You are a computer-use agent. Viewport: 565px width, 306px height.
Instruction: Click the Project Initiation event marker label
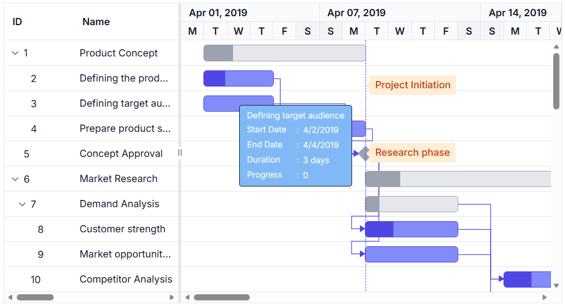(412, 85)
